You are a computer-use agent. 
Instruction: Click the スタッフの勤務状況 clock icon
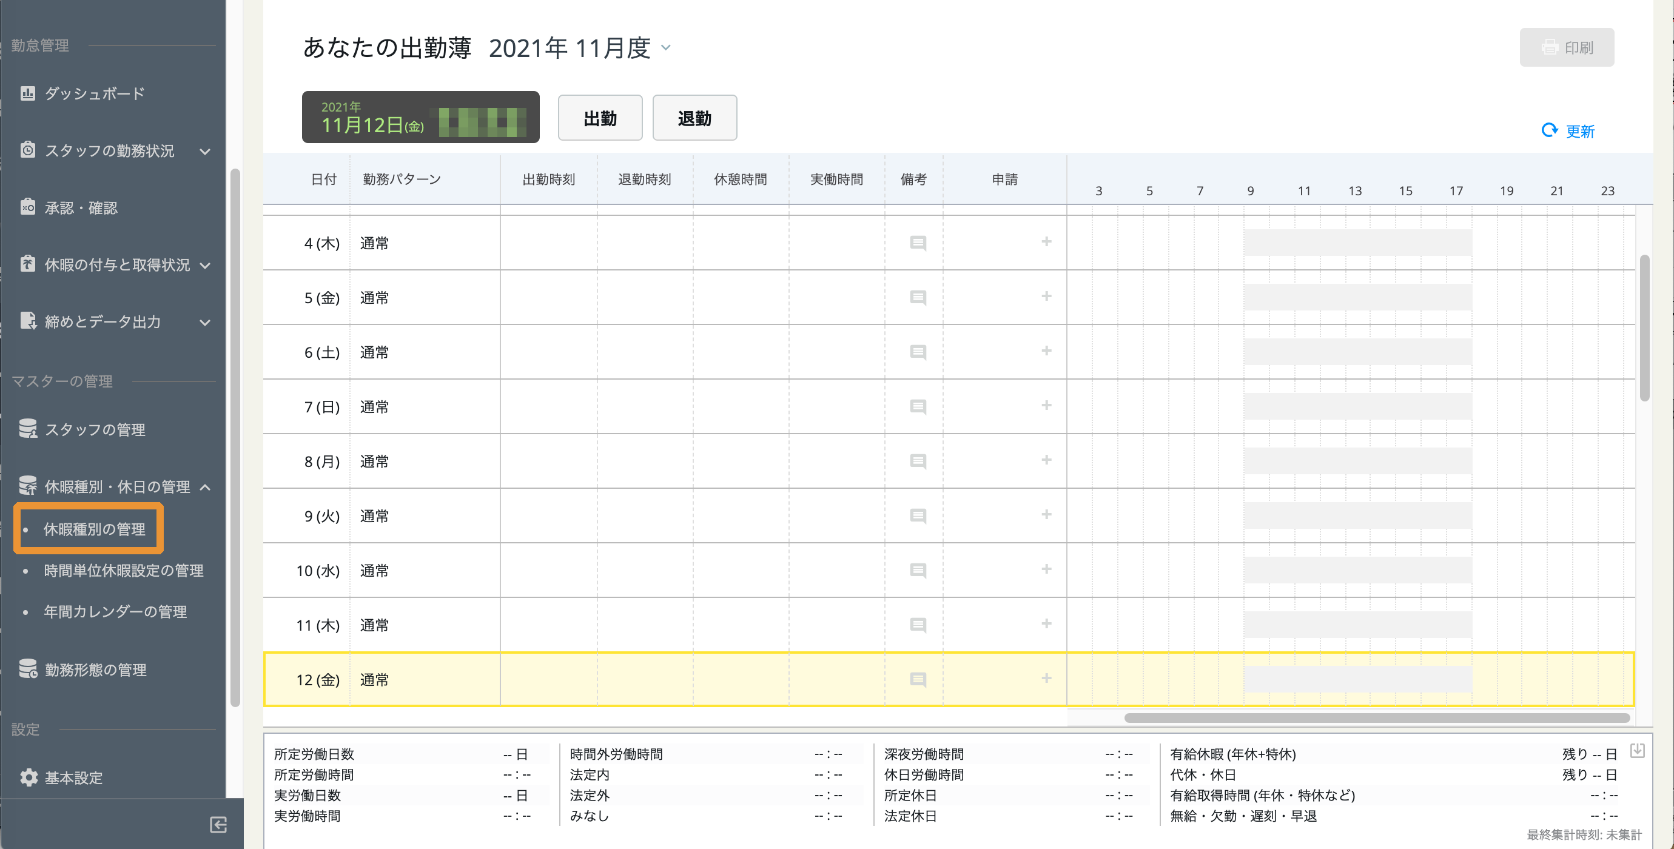click(x=27, y=150)
